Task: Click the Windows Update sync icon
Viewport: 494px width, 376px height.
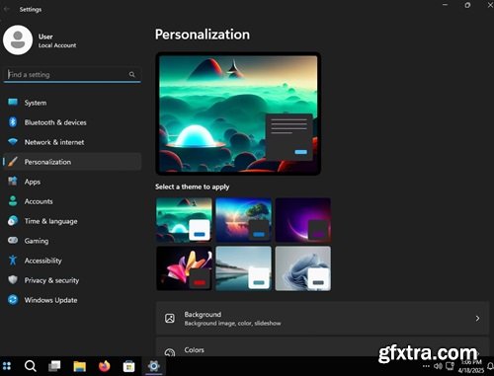Action: pos(13,300)
